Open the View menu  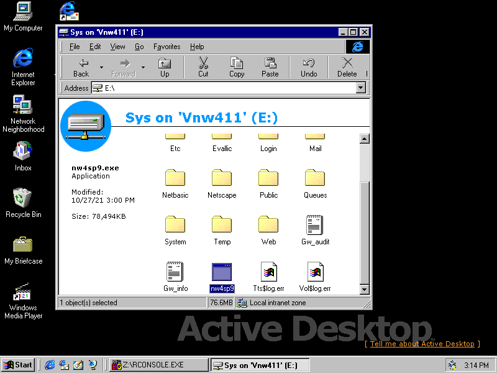117,47
